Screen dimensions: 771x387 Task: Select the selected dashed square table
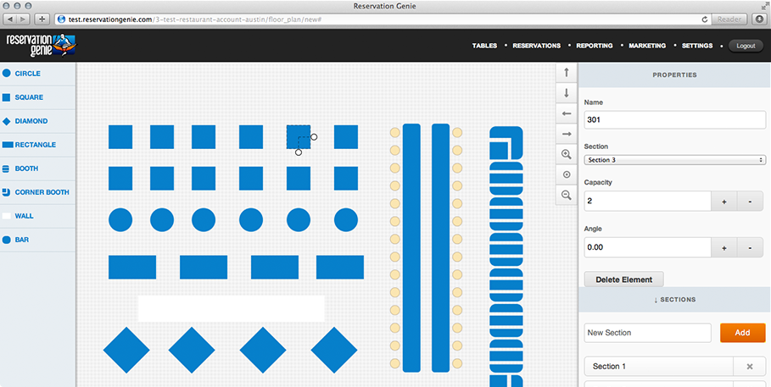tap(299, 137)
